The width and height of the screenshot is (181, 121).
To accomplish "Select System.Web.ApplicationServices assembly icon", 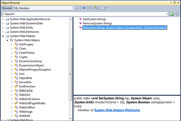I will coord(7,19).
